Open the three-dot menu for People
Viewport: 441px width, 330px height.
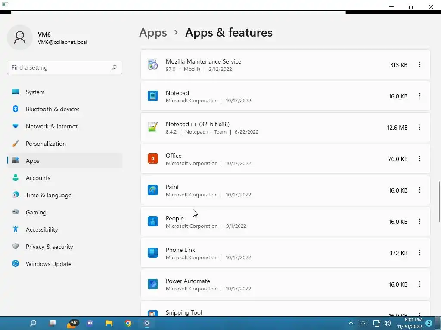(x=419, y=222)
